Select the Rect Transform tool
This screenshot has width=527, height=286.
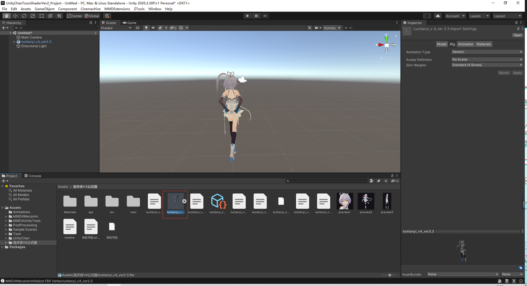(x=42, y=16)
